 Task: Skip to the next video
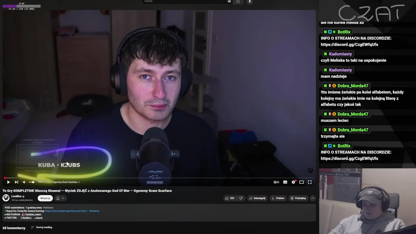[16, 182]
